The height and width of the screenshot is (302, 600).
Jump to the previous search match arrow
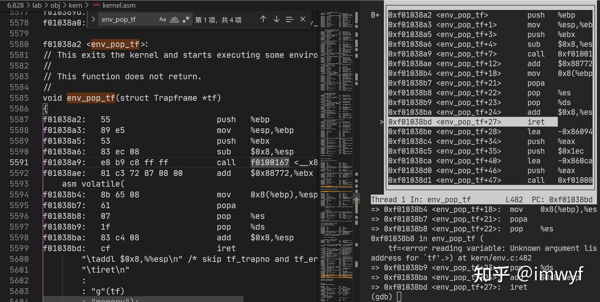[263, 19]
